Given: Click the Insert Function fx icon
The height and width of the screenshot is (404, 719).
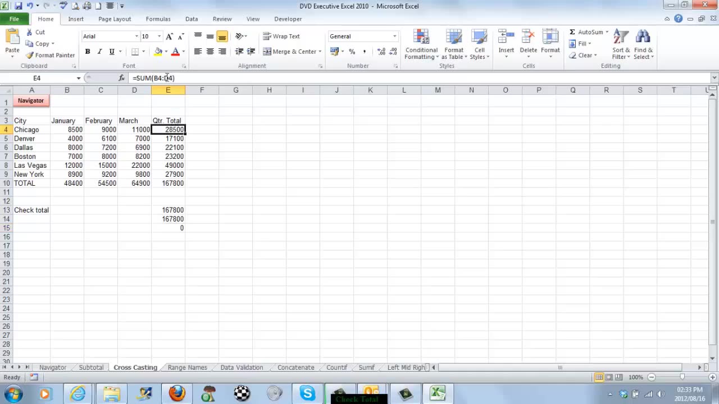Looking at the screenshot, I should click(x=121, y=78).
